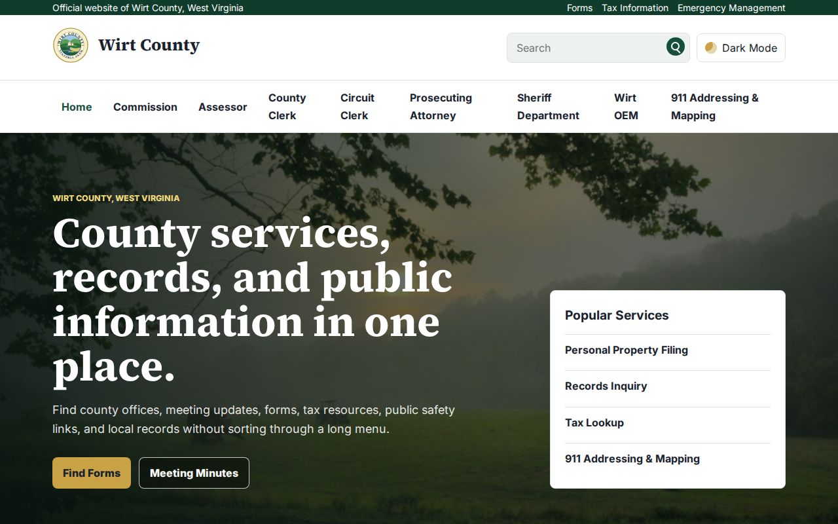This screenshot has width=838, height=524.
Task: Open the Commission nav item
Action: coord(145,107)
